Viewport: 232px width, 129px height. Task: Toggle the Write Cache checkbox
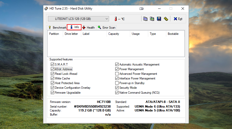(x=52, y=78)
